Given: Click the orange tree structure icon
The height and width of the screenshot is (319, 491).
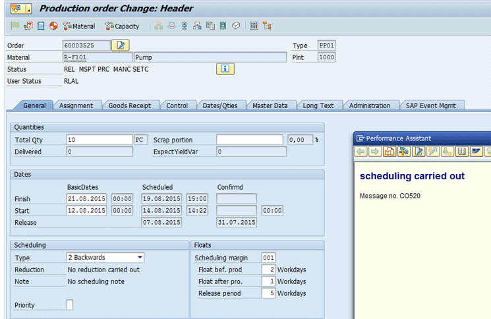Looking at the screenshot, I should click(267, 26).
